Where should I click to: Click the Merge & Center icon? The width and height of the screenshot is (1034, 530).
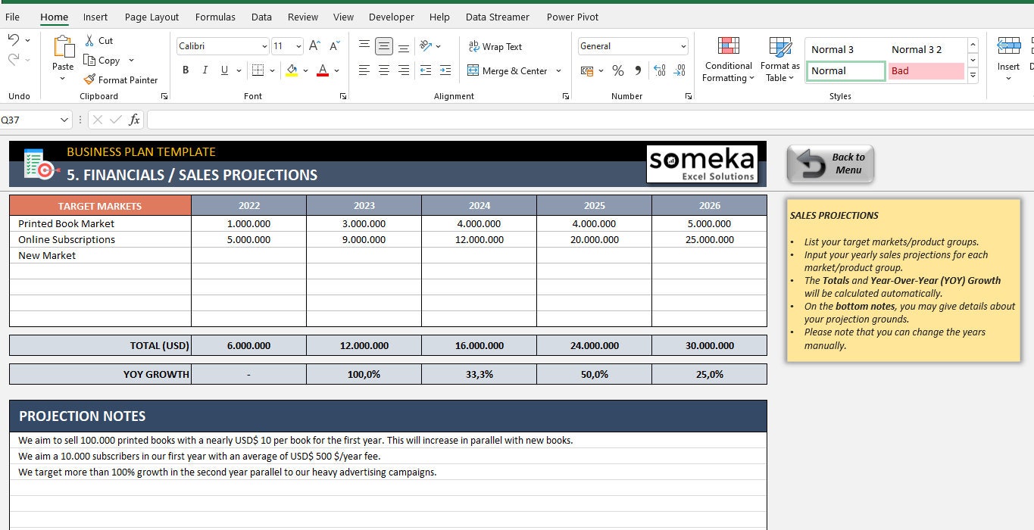pos(473,70)
